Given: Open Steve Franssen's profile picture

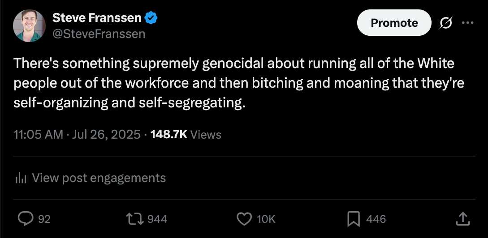Looking at the screenshot, I should [x=29, y=26].
